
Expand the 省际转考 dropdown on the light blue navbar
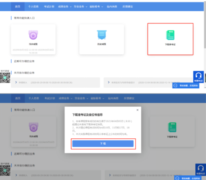(96, 6)
